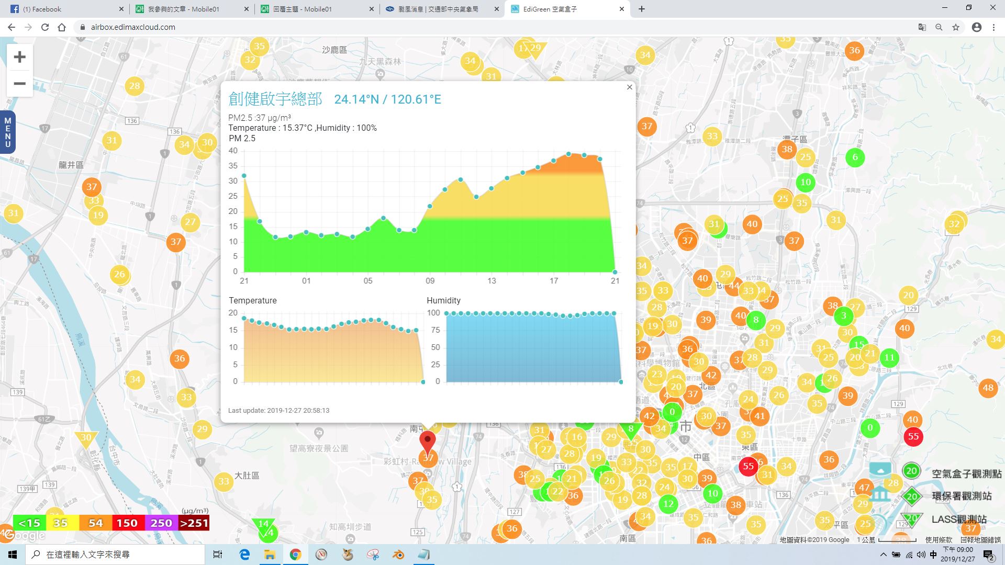The height and width of the screenshot is (565, 1005).
Task: Open Blender from the taskbar
Action: point(398,555)
